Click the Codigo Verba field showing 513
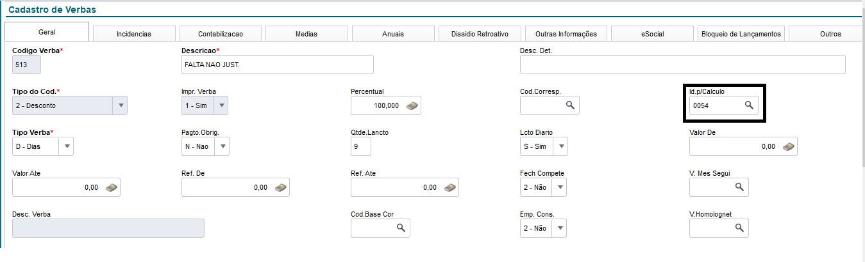The height and width of the screenshot is (262, 865). pyautogui.click(x=26, y=65)
